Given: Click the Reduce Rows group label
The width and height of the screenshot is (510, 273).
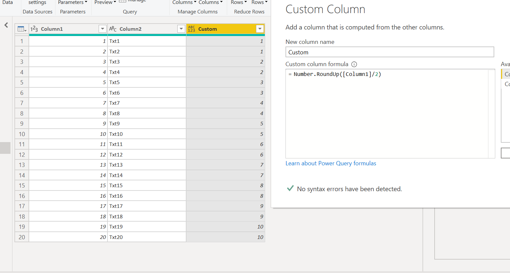Looking at the screenshot, I should [249, 12].
